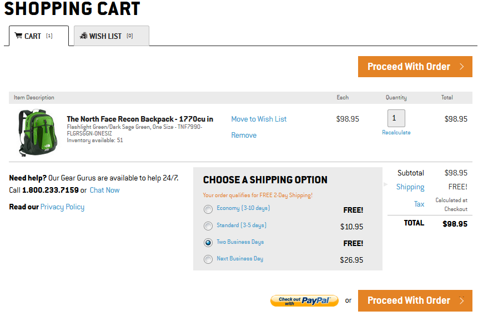
Task: Open Chat Now link
Action: point(104,190)
